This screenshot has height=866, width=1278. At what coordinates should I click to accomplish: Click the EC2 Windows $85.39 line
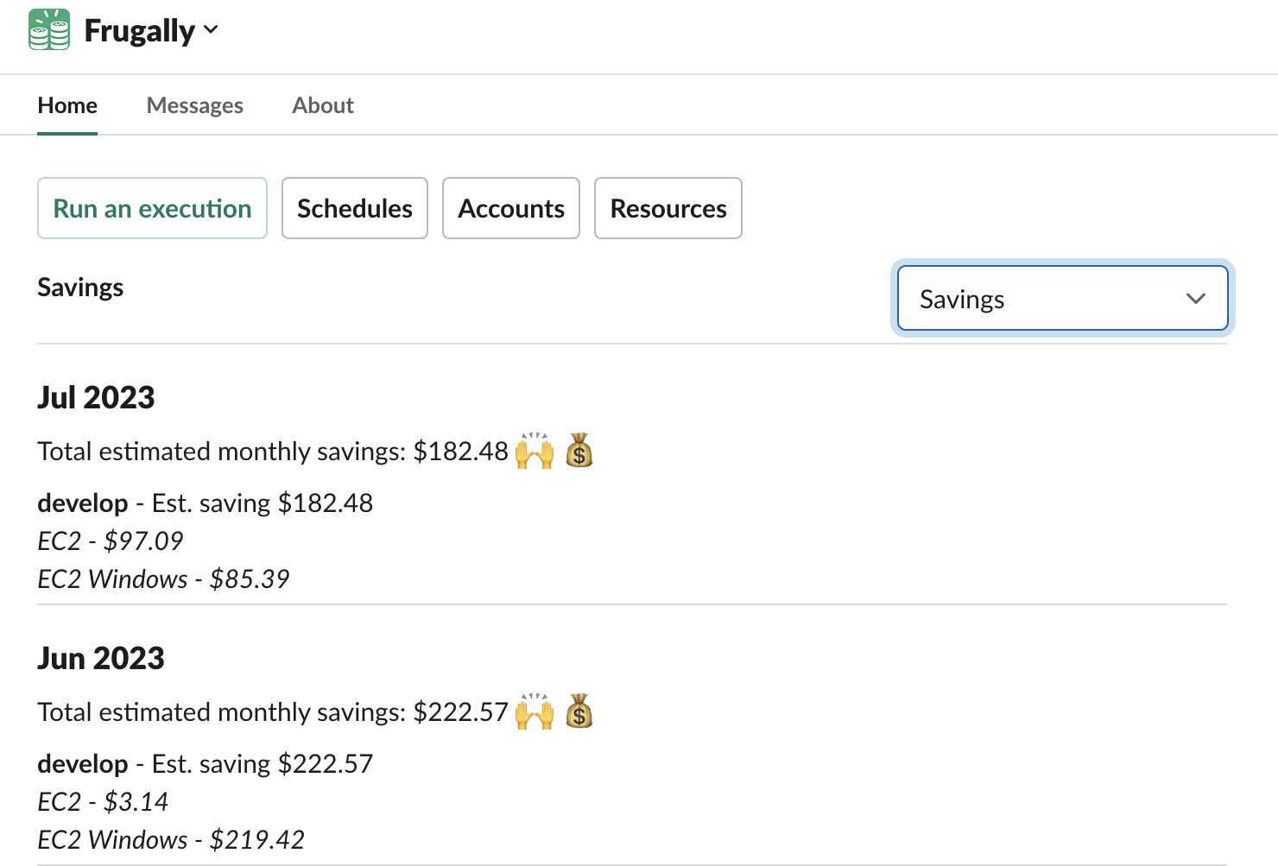coord(164,578)
